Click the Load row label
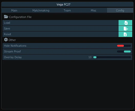The height and width of the screenshot is (111, 135). click(x=7, y=23)
